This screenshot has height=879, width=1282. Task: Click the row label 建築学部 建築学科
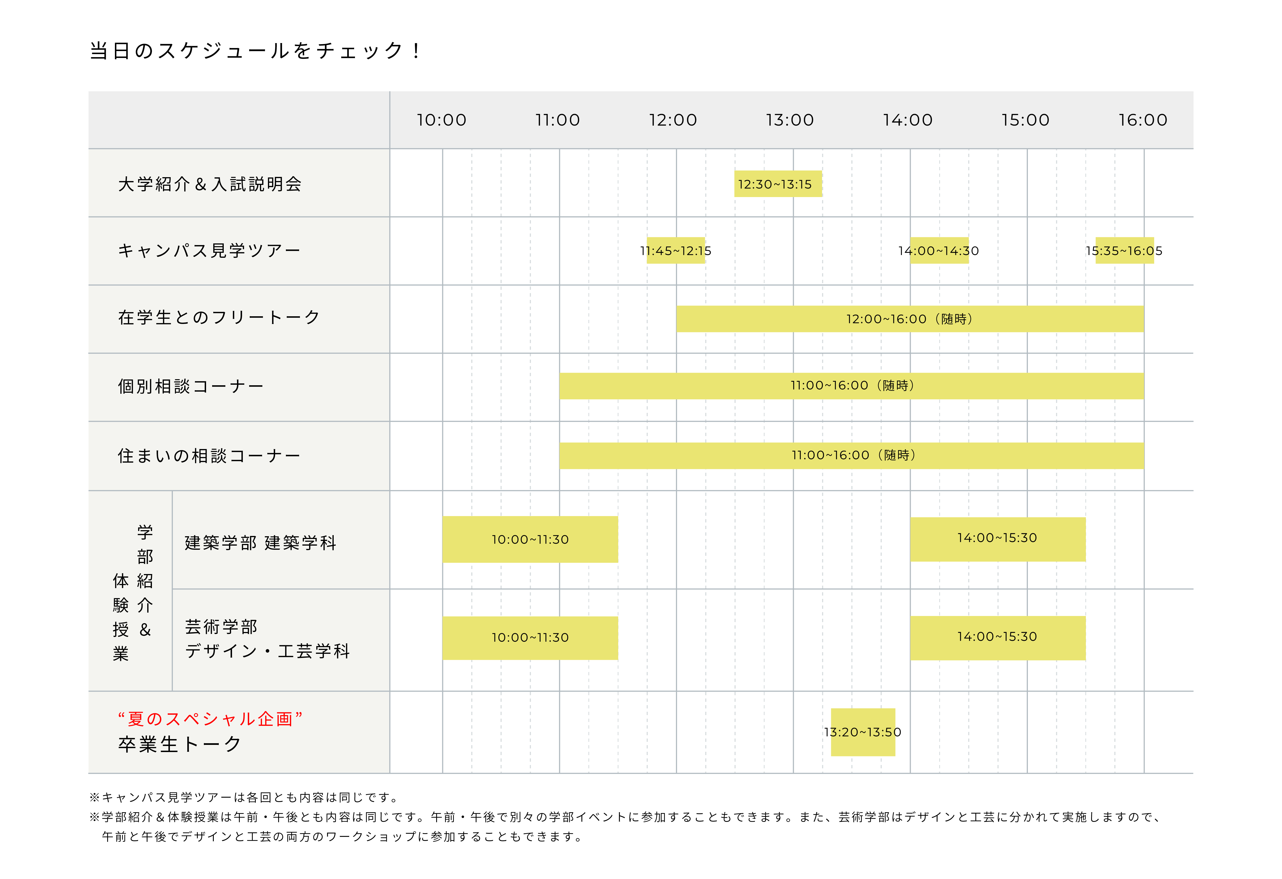click(260, 543)
